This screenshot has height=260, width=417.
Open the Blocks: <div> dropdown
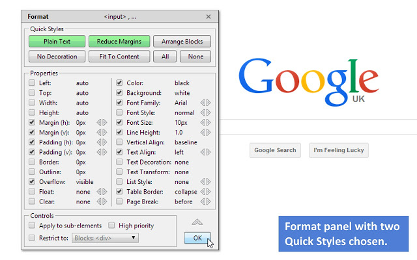(x=105, y=238)
